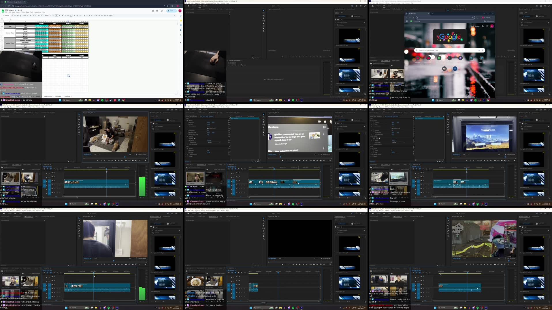Open the borders tool in the Google Sheets toolbar
Viewport: 552px width, 310px height.
click(x=77, y=16)
